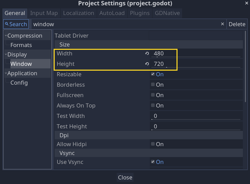Enable Fullscreen mode

click(x=153, y=95)
